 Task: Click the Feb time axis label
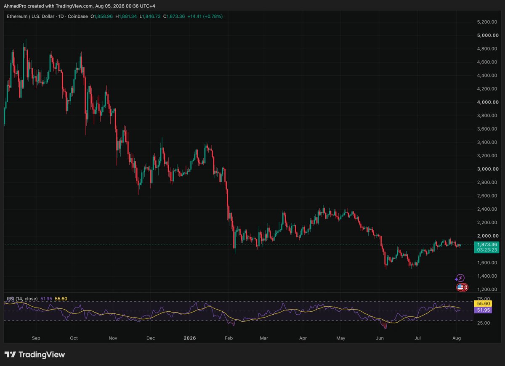(x=229, y=338)
